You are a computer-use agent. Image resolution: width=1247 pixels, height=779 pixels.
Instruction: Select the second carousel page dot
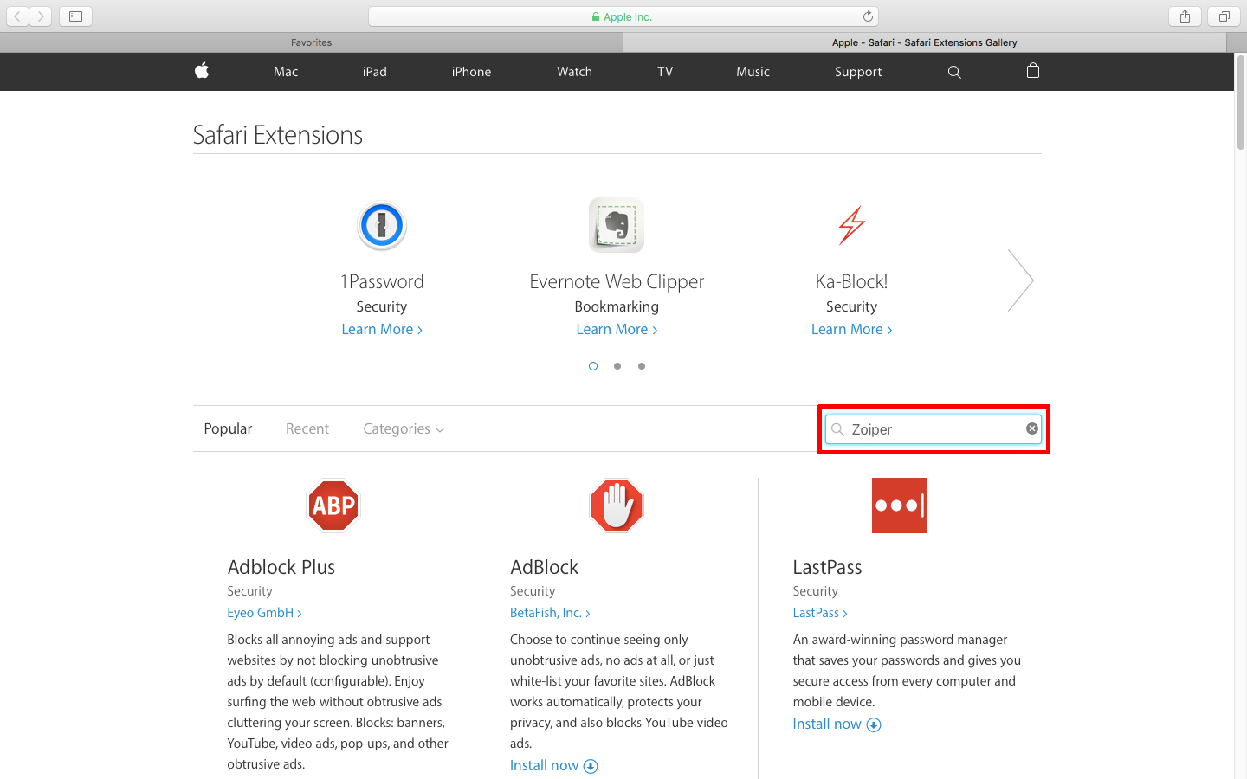(617, 366)
